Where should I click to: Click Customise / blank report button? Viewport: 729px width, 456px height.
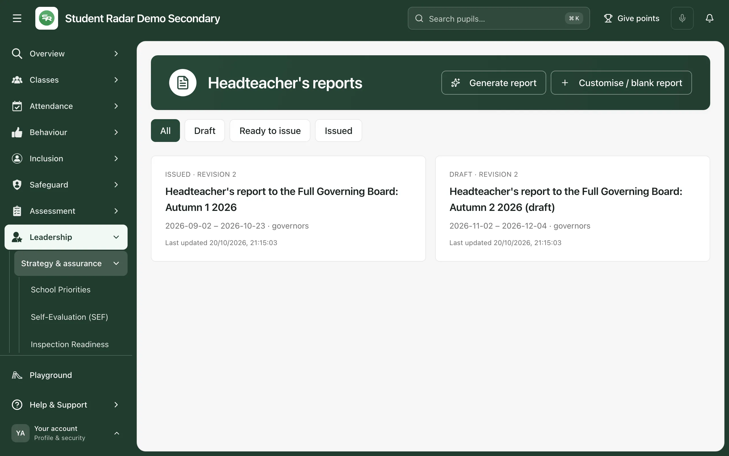(x=621, y=83)
